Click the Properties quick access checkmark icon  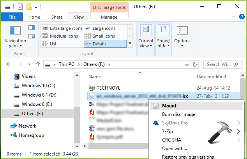coord(20,7)
